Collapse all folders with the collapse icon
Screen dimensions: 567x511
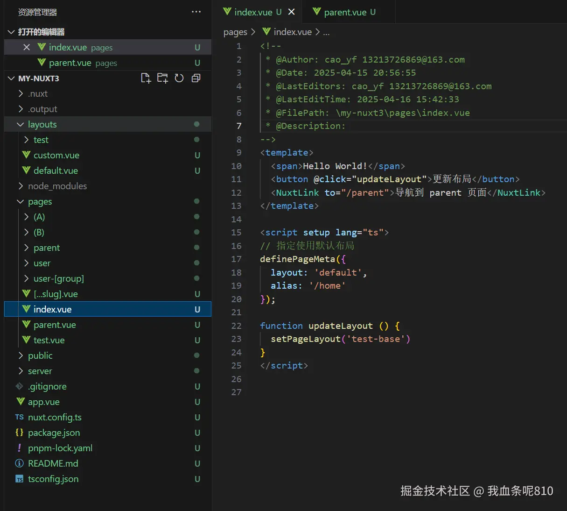click(x=196, y=78)
